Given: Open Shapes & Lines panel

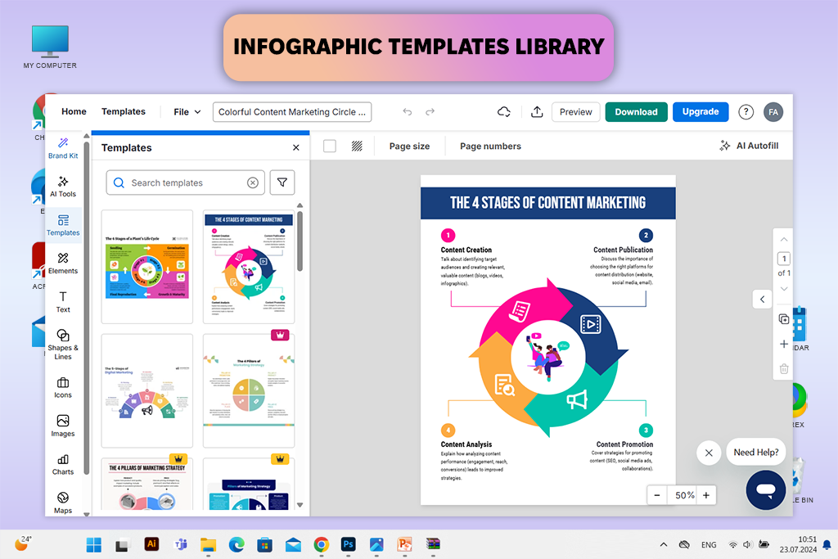Looking at the screenshot, I should click(63, 345).
